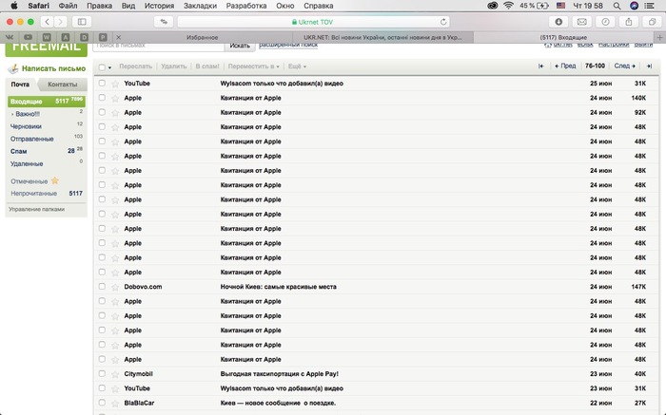666x415 pixels.
Task: Switch to the Контакты tab
Action: (x=63, y=85)
